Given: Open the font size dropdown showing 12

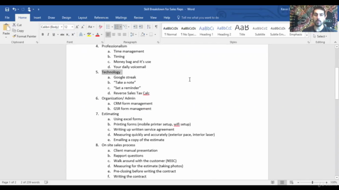Looking at the screenshot, I should click(72, 27).
